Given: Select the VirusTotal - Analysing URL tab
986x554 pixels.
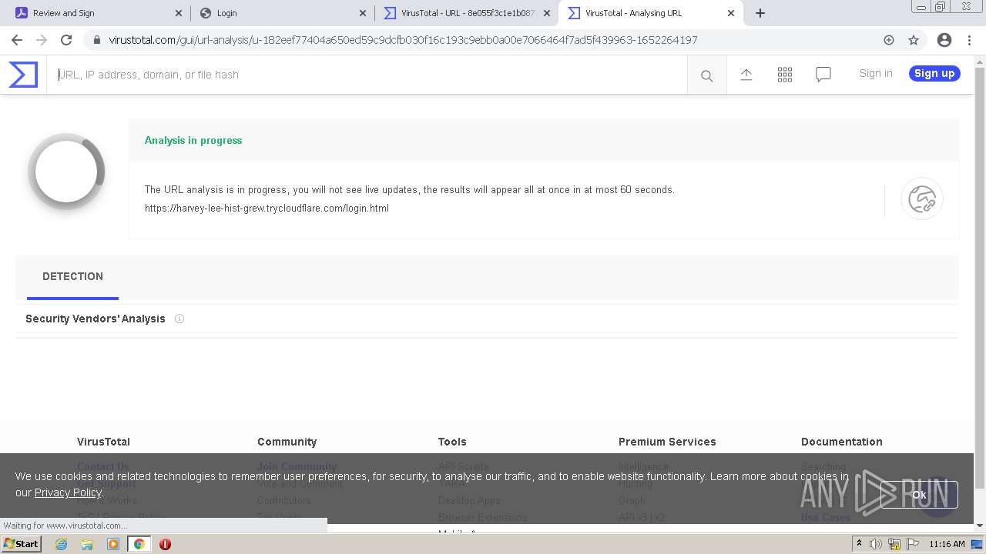Looking at the screenshot, I should tap(651, 13).
